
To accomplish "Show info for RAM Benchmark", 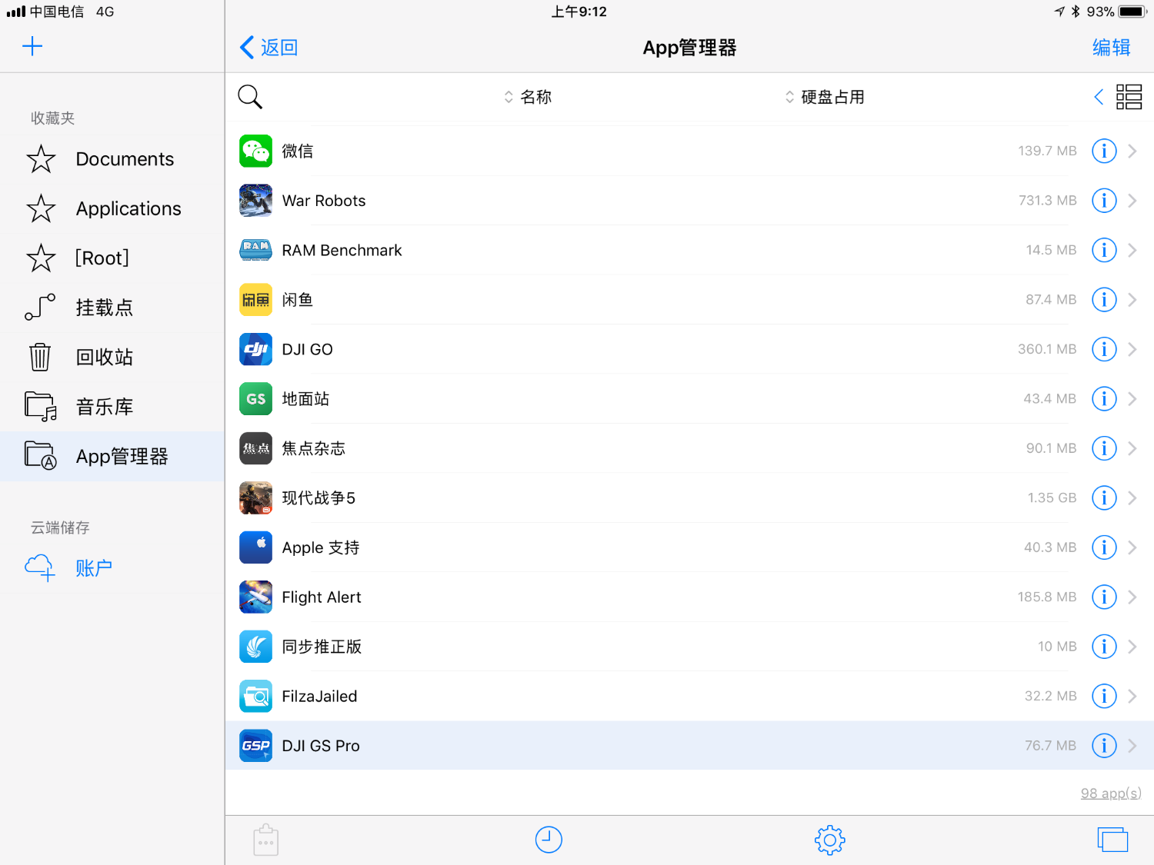I will (1104, 250).
